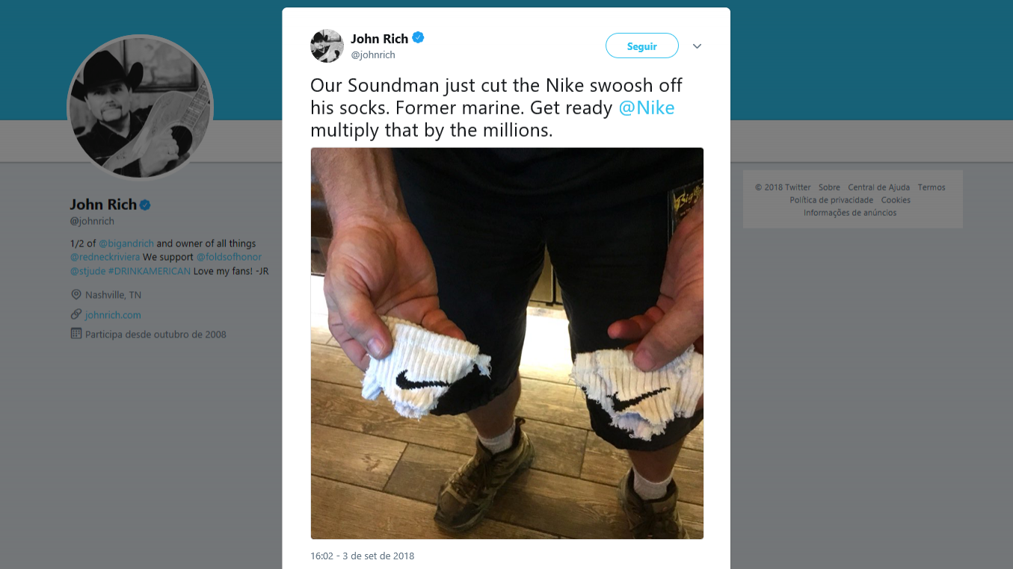Open the @bigandrich profile link
Viewport: 1013px width, 569px height.
(126, 243)
